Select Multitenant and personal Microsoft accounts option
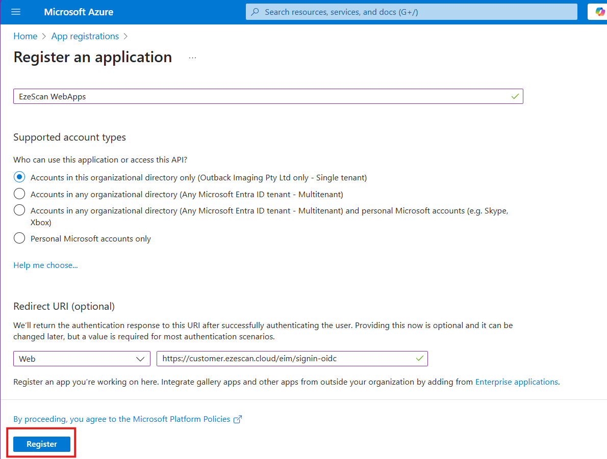Viewport: 607px width, 459px height. [19, 210]
